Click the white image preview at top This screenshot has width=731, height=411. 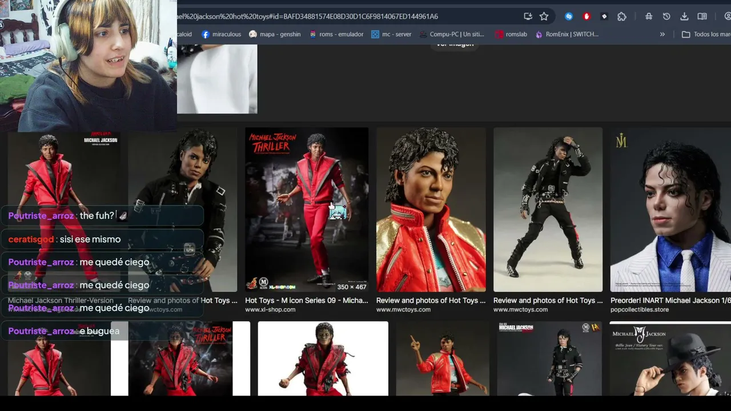(217, 79)
